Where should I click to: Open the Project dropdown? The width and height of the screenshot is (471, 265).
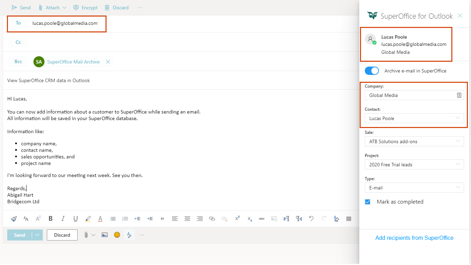(414, 165)
